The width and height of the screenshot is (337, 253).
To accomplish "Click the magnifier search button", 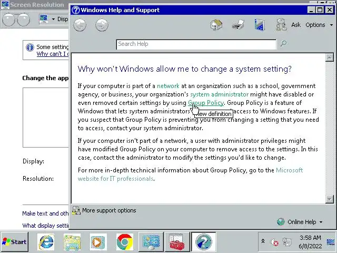I will (283, 44).
